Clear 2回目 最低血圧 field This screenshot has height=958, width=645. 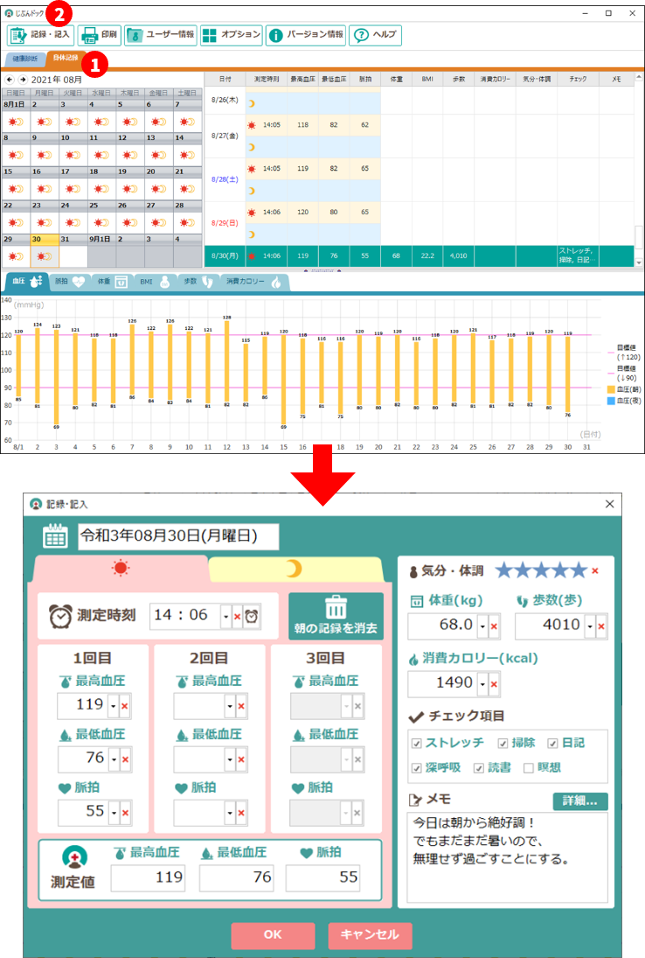pos(241,759)
